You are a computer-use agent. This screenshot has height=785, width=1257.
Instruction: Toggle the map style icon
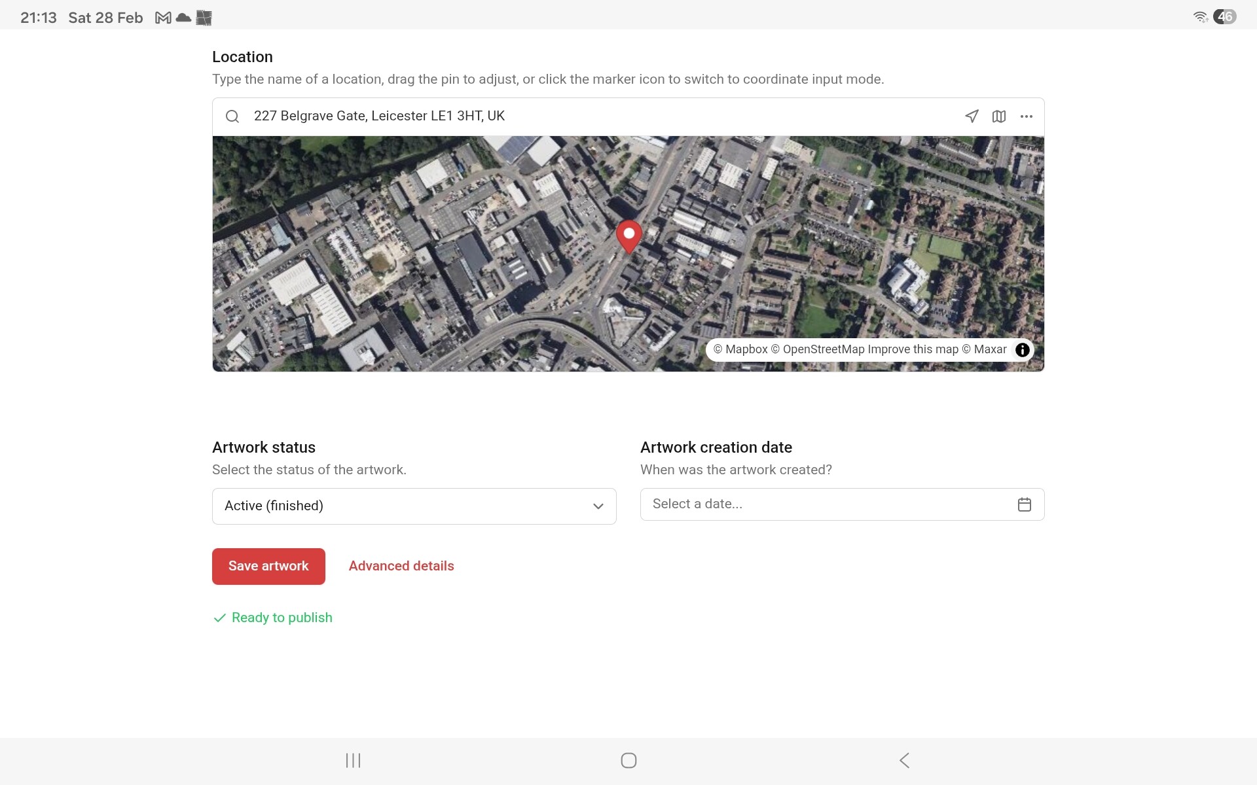[998, 116]
